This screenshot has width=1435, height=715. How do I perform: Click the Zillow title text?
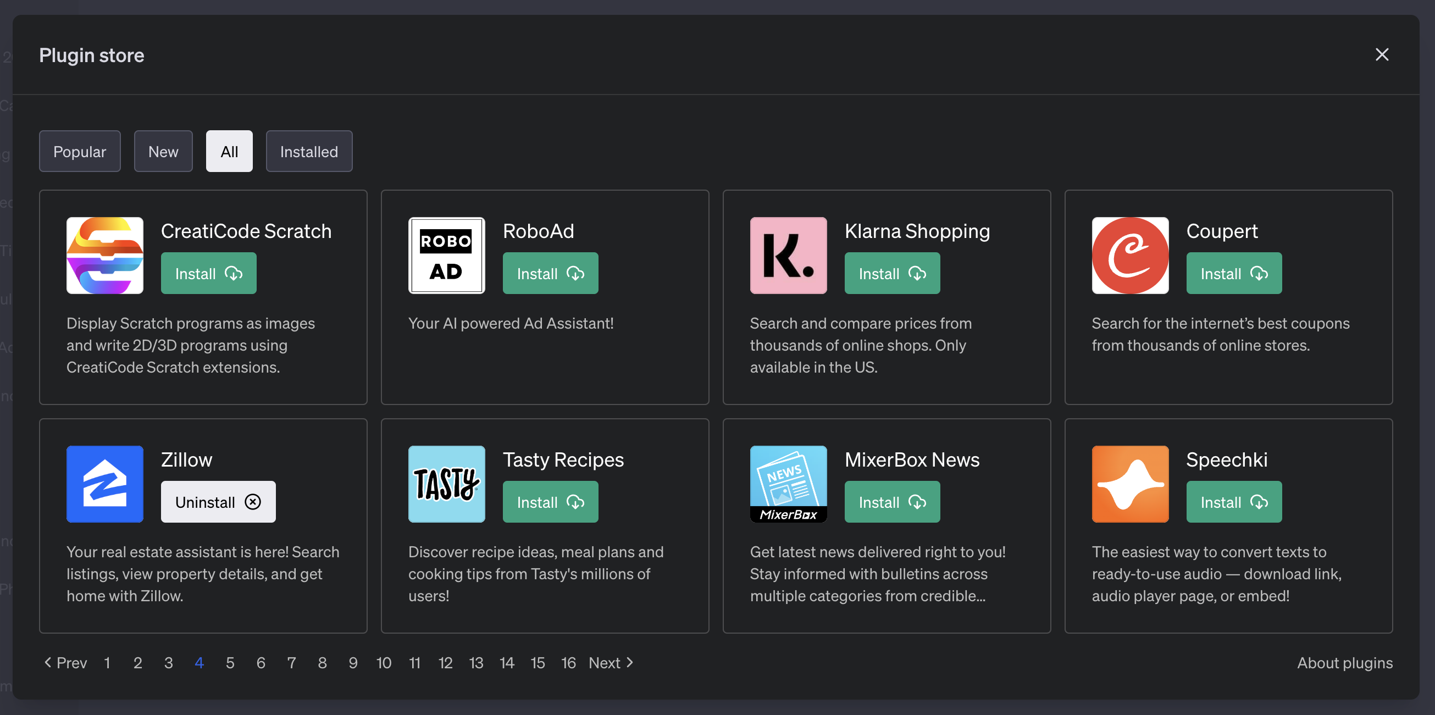click(187, 460)
